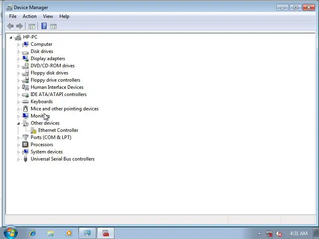Select the System devices label
This screenshot has width=319, height=239.
coord(47,152)
